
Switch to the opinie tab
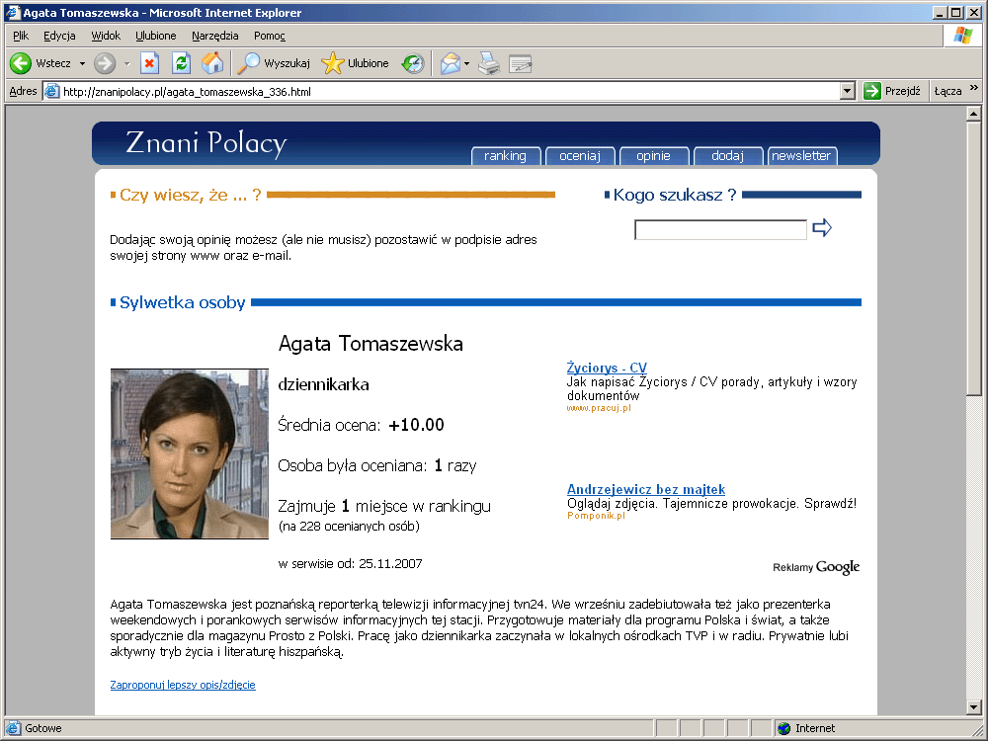[653, 156]
